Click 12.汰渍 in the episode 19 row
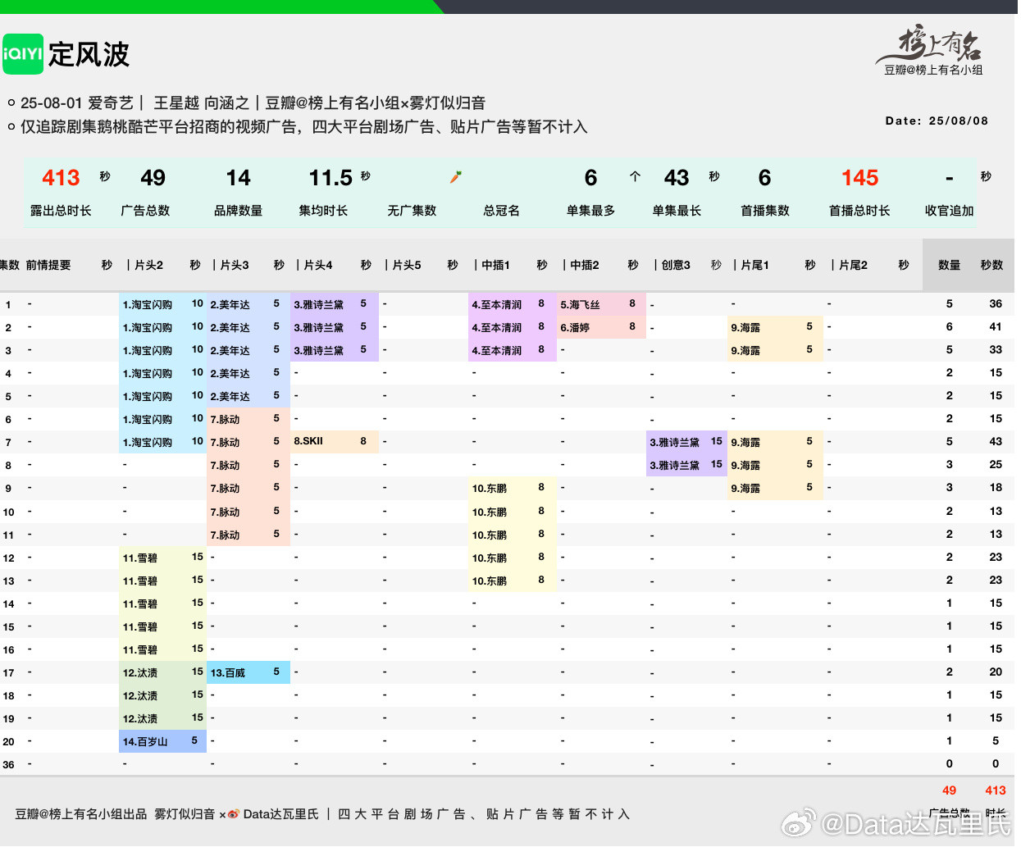This screenshot has width=1021, height=847. coord(140,718)
